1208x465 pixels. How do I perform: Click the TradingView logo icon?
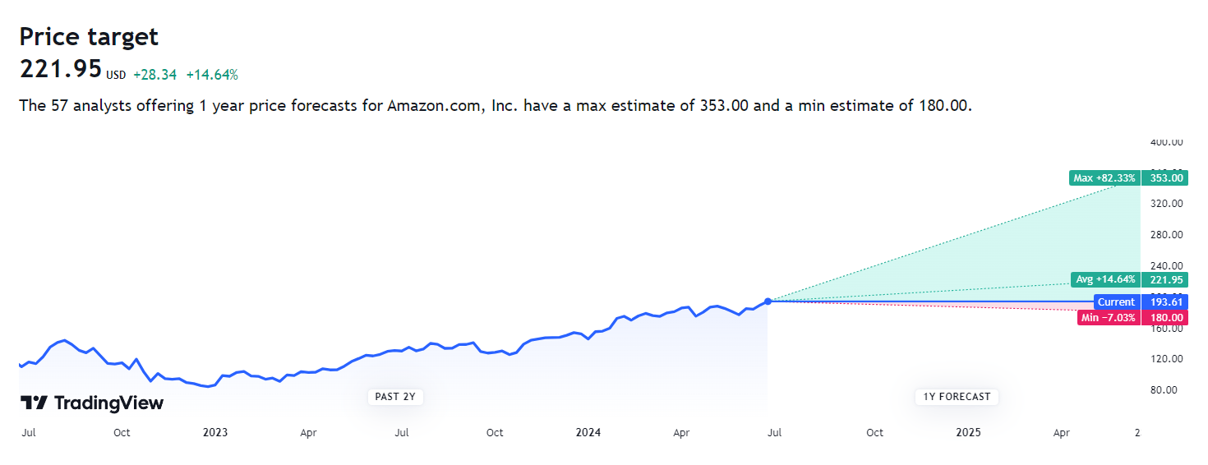coord(35,403)
